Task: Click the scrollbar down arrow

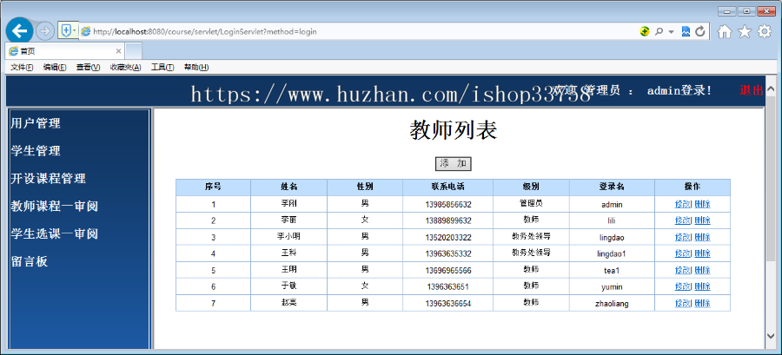Action: click(771, 336)
